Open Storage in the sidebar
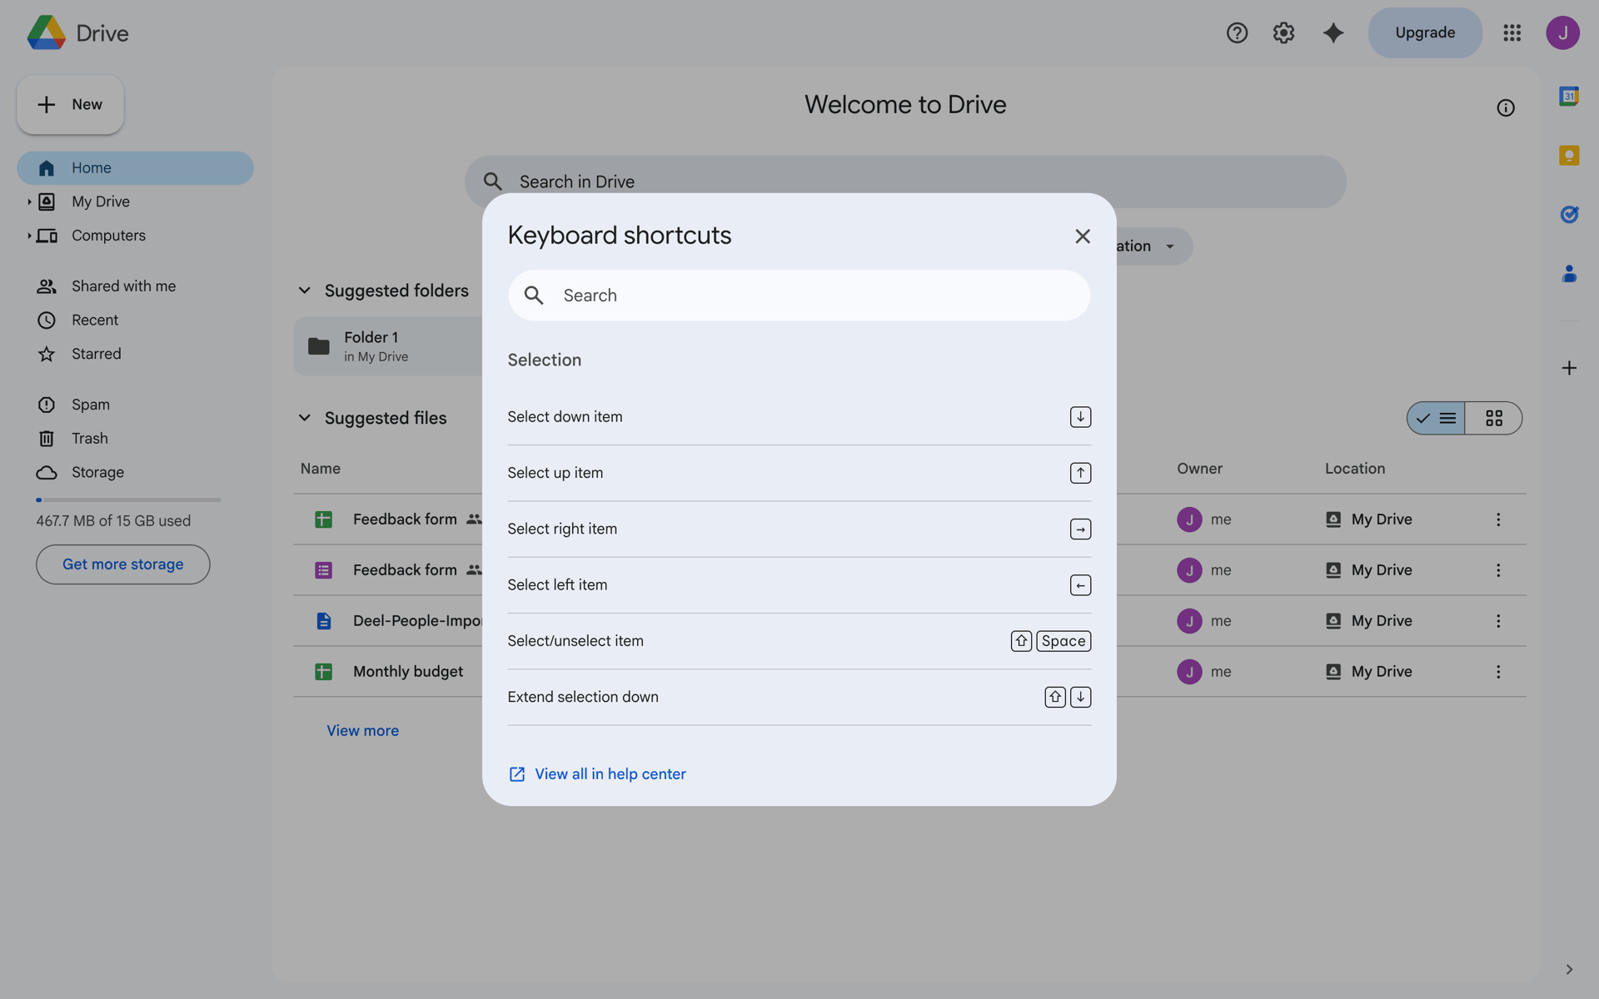Viewport: 1599px width, 999px height. point(135,473)
